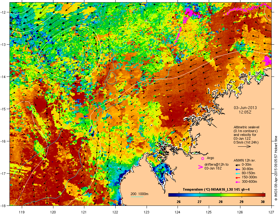Click the colorbar tick label "27"
Screen dimensions: 278x215
(x=199, y=202)
